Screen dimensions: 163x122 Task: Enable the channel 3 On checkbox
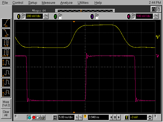coord(97,18)
